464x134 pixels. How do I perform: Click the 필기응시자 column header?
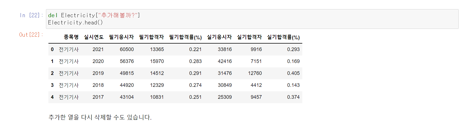(121, 37)
